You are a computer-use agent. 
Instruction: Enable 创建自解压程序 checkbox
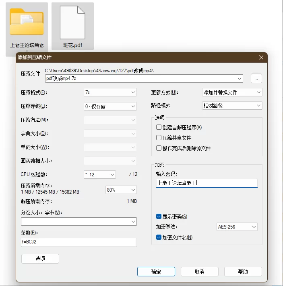pos(159,127)
